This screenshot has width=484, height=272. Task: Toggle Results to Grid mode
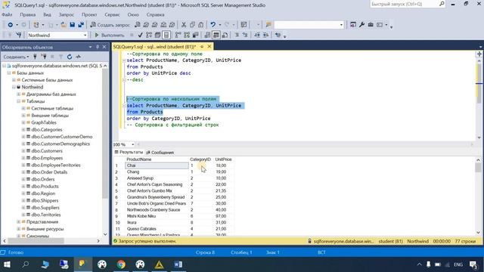(x=216, y=36)
